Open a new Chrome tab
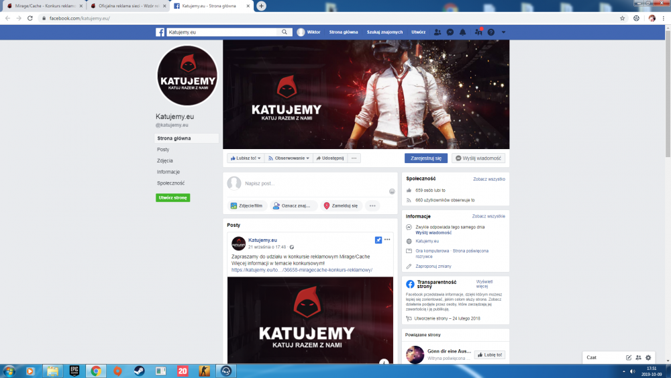The width and height of the screenshot is (671, 378). click(x=262, y=6)
